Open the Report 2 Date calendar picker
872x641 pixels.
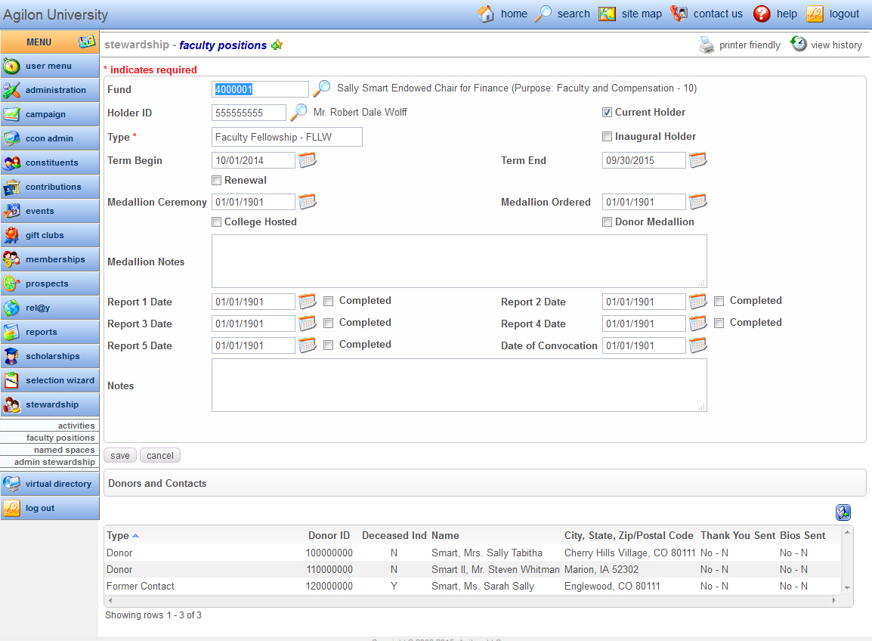point(698,301)
